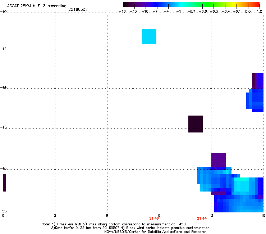Click the latitude label -50

tap(3, 211)
